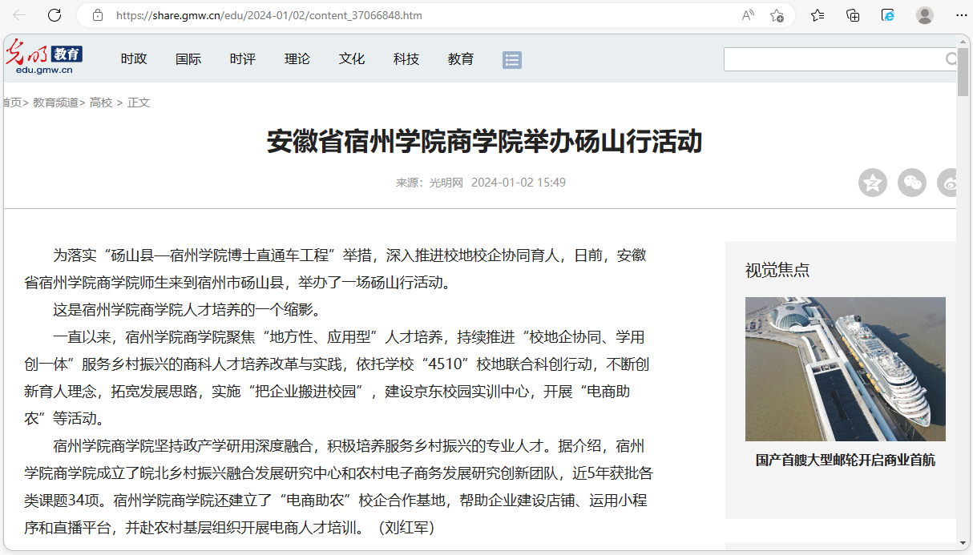The width and height of the screenshot is (973, 555).
Task: Click the 视觉焦点 sidebar heading
Action: 777,270
